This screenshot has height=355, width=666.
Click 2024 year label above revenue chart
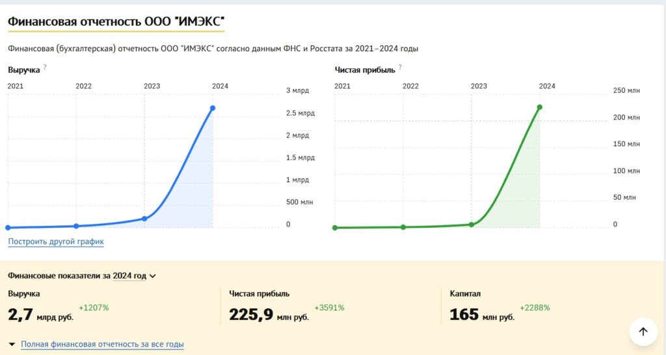pos(220,86)
